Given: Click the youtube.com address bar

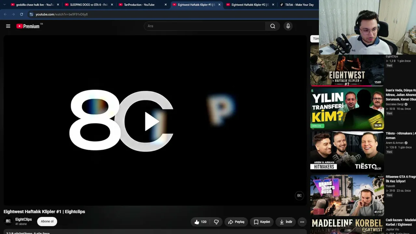Looking at the screenshot, I should pos(62,14).
